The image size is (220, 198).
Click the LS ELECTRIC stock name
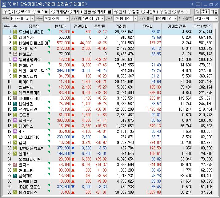tap(29, 137)
